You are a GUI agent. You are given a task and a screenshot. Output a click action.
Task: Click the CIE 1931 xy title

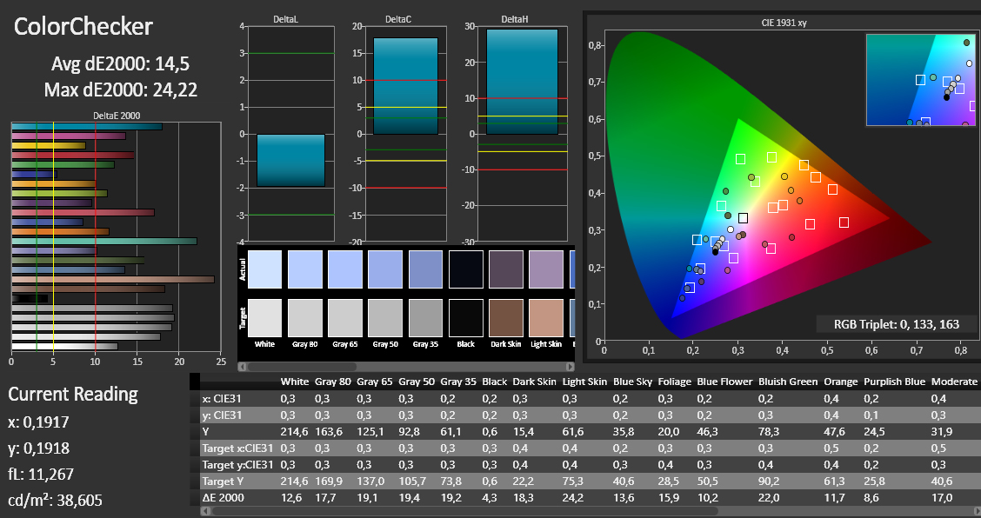pyautogui.click(x=784, y=23)
